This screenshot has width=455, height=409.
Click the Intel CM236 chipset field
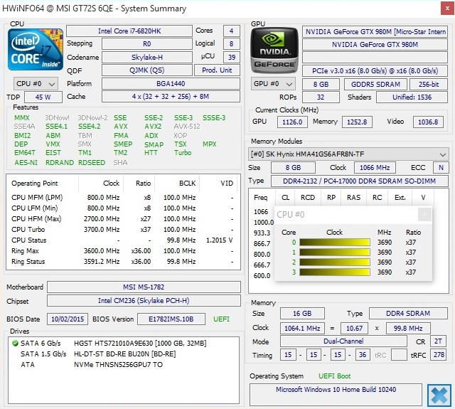[x=144, y=301]
